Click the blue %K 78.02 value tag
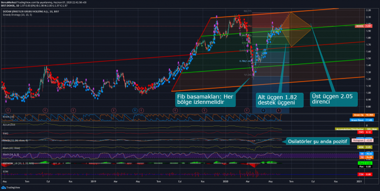 click(x=366, y=154)
